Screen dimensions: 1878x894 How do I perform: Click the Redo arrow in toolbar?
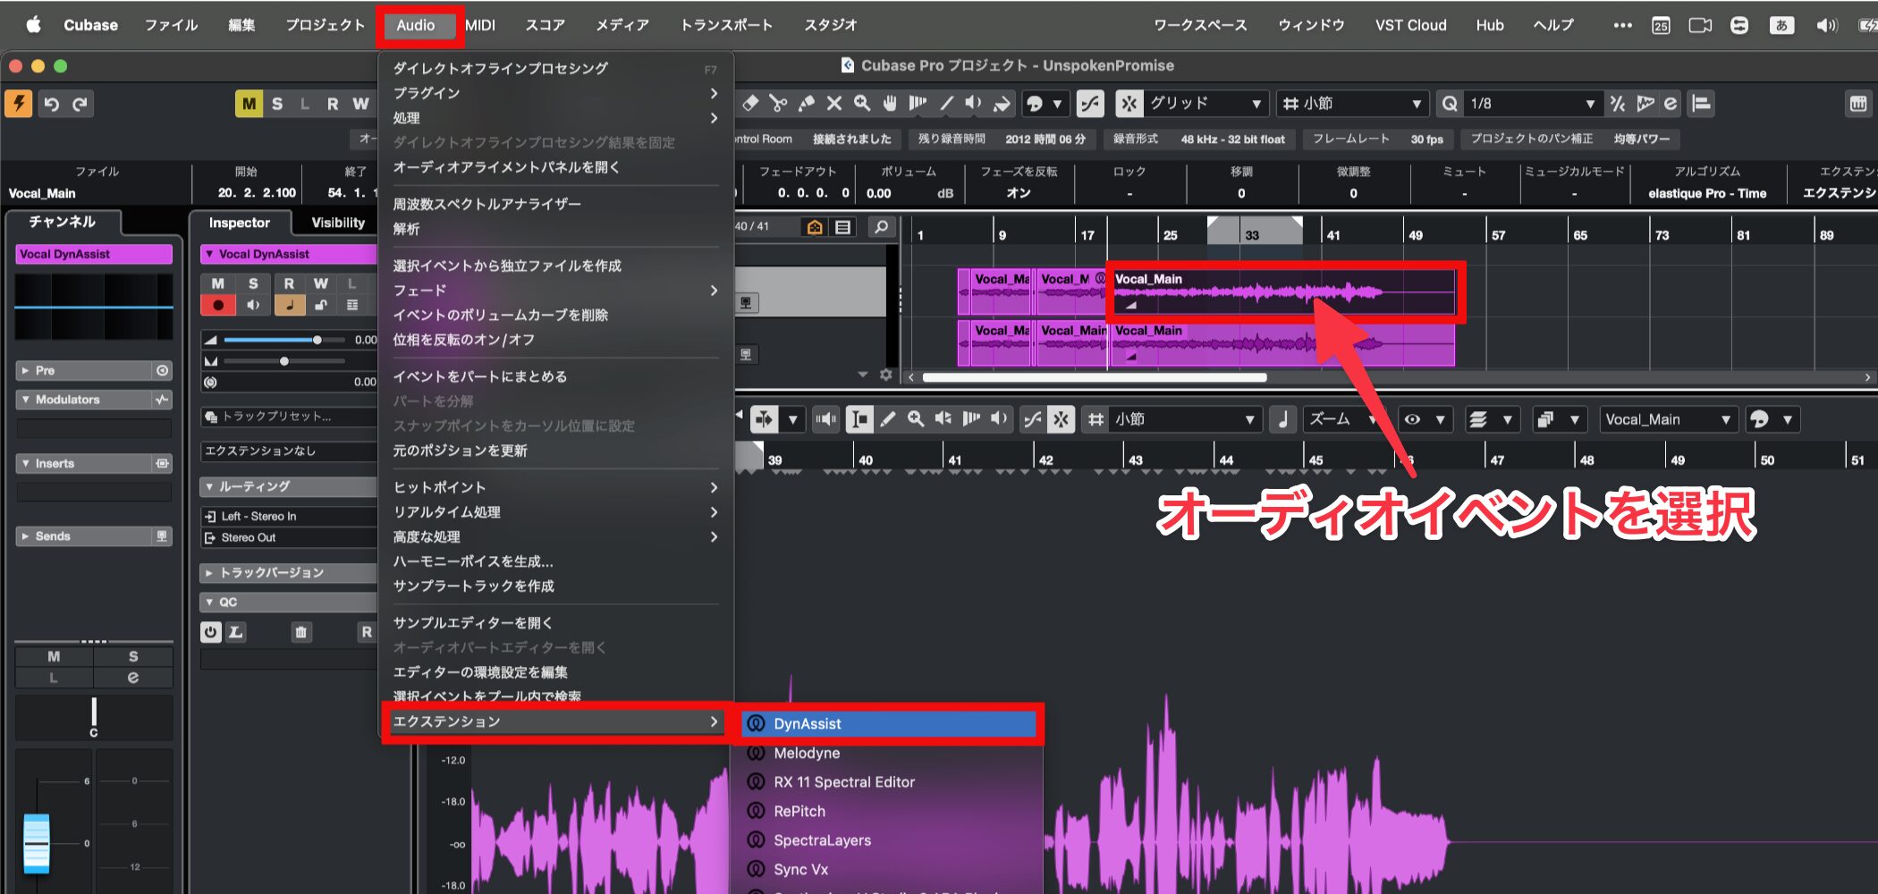pyautogui.click(x=80, y=104)
